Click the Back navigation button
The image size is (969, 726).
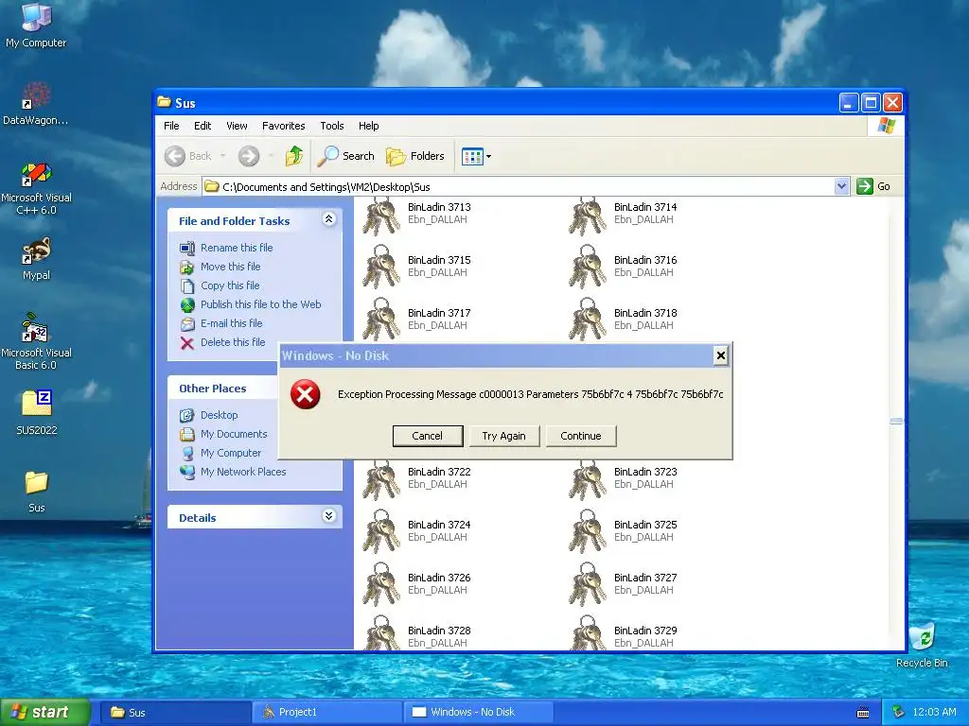189,156
